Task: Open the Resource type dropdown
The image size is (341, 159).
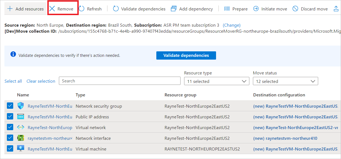Action: (x=216, y=81)
